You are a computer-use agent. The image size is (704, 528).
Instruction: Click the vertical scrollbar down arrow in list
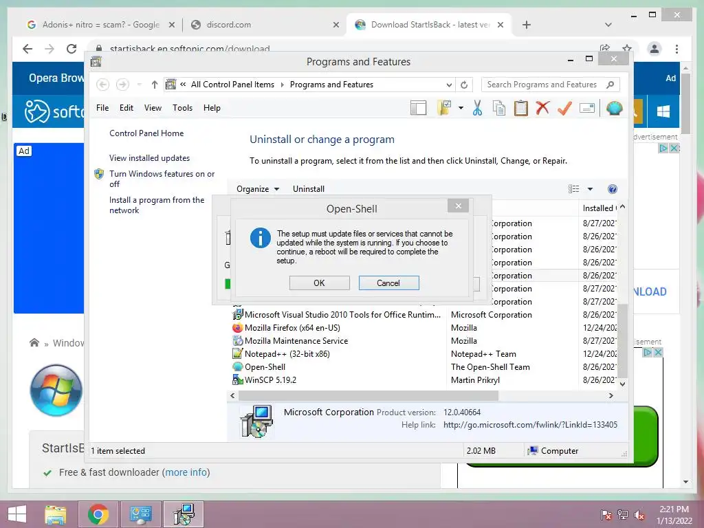622,384
